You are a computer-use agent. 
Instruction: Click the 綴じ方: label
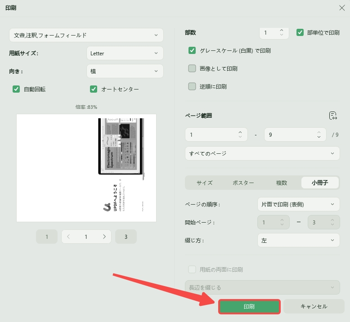pos(194,241)
